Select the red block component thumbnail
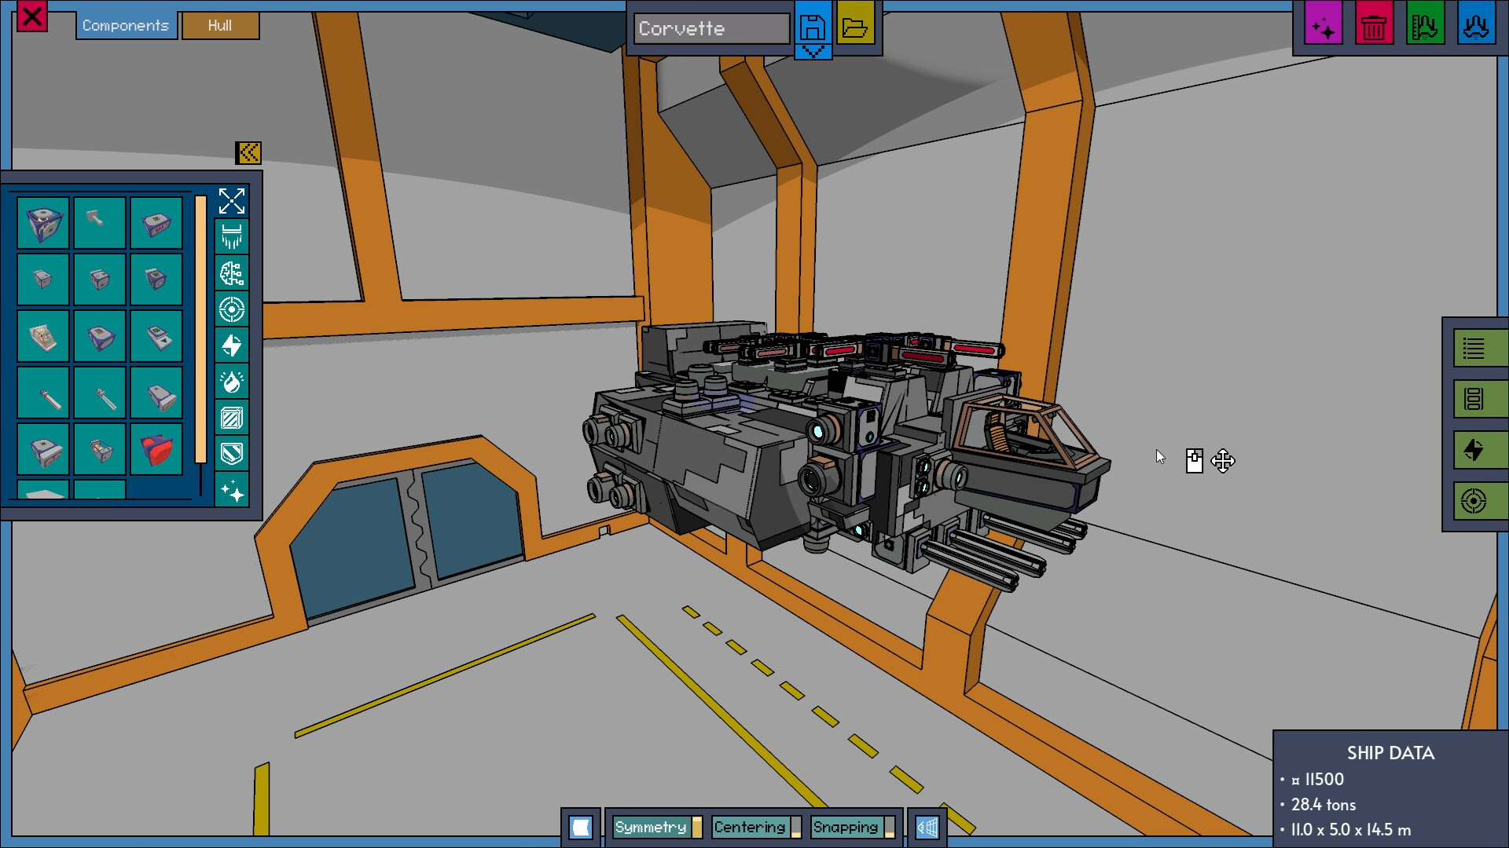1509x848 pixels. coord(156,450)
